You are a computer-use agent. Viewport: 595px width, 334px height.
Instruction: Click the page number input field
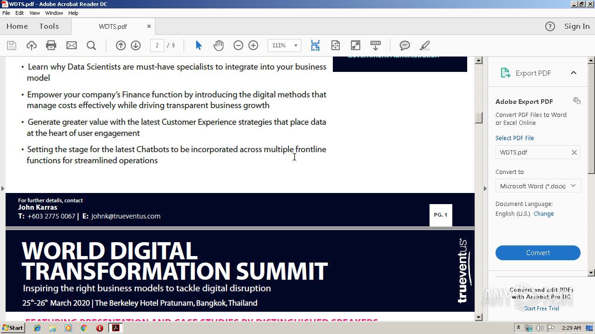click(157, 45)
